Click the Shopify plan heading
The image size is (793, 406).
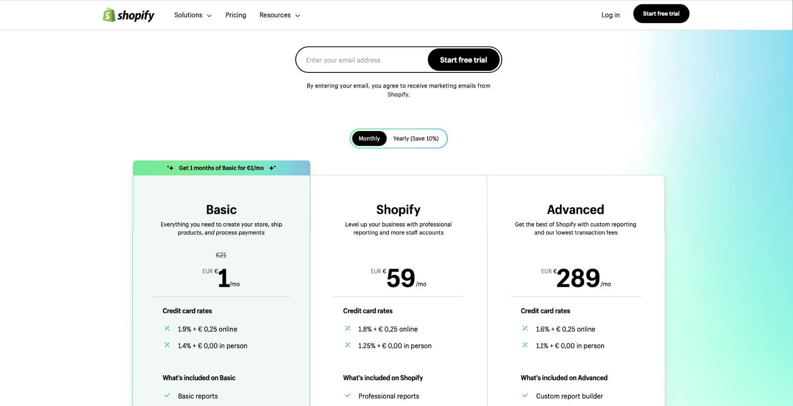click(x=398, y=210)
